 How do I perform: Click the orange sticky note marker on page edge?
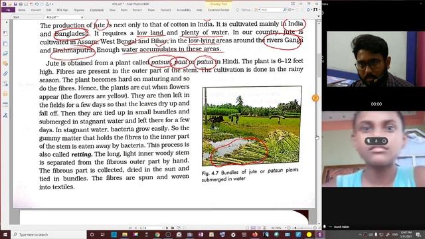pyautogui.click(x=315, y=98)
